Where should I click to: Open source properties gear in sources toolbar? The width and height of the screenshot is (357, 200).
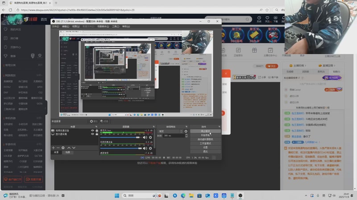coord(63,148)
